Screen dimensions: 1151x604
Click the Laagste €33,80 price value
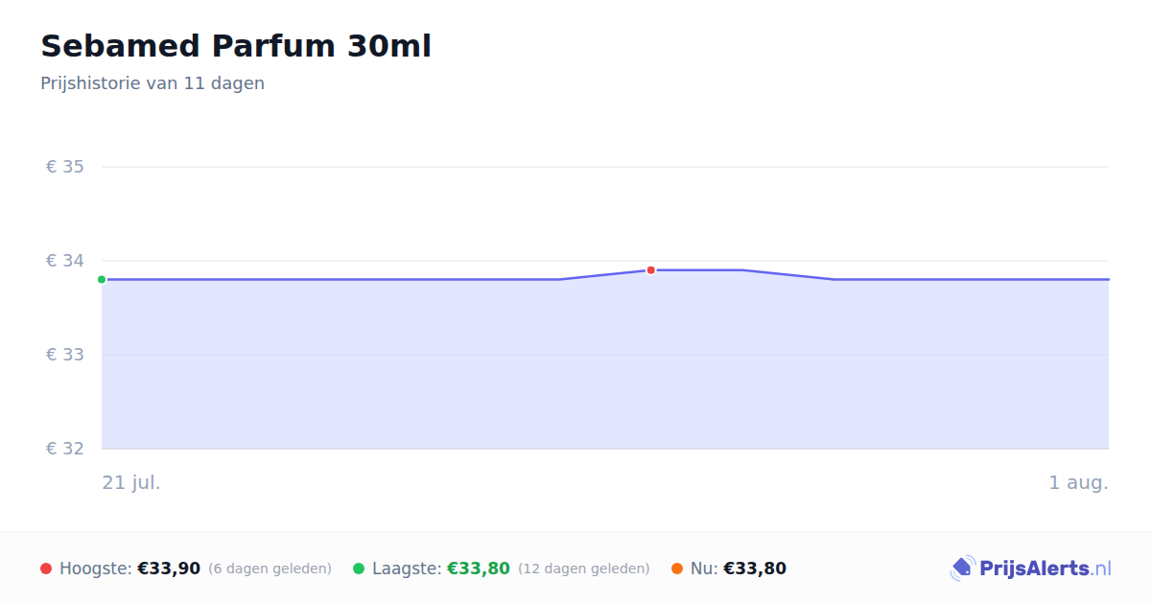479,569
